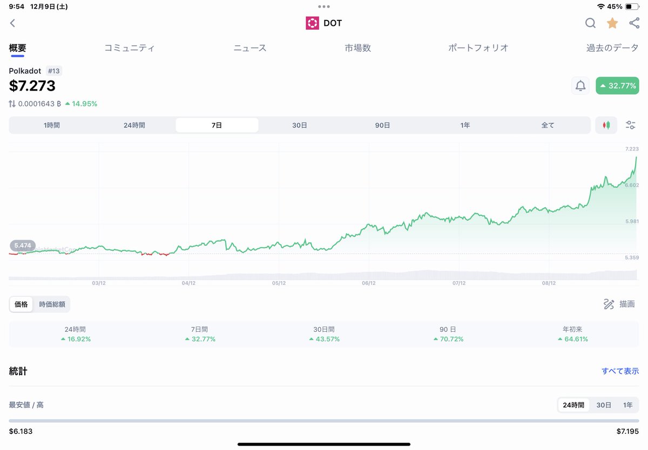Switch to the ニュース tab
This screenshot has width=648, height=450.
pos(250,48)
